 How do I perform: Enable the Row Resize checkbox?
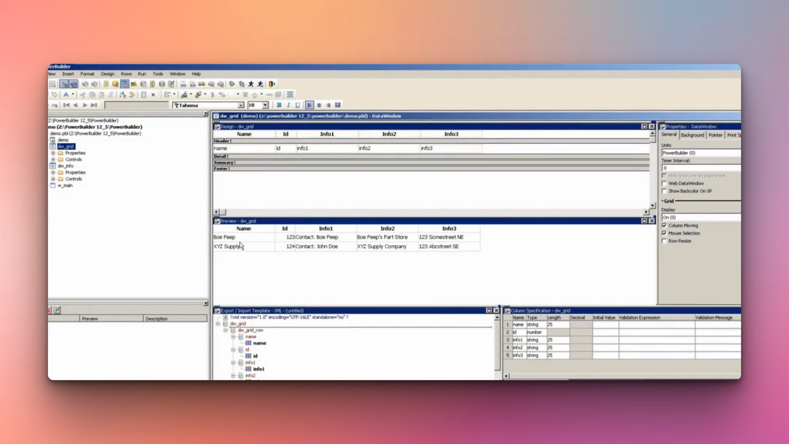(x=664, y=241)
